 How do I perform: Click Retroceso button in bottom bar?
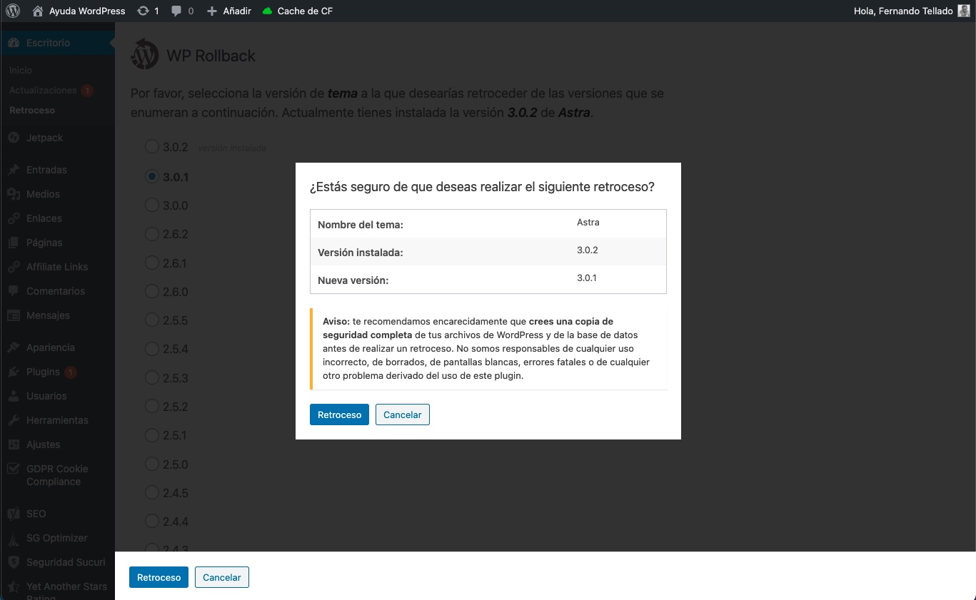(x=159, y=577)
